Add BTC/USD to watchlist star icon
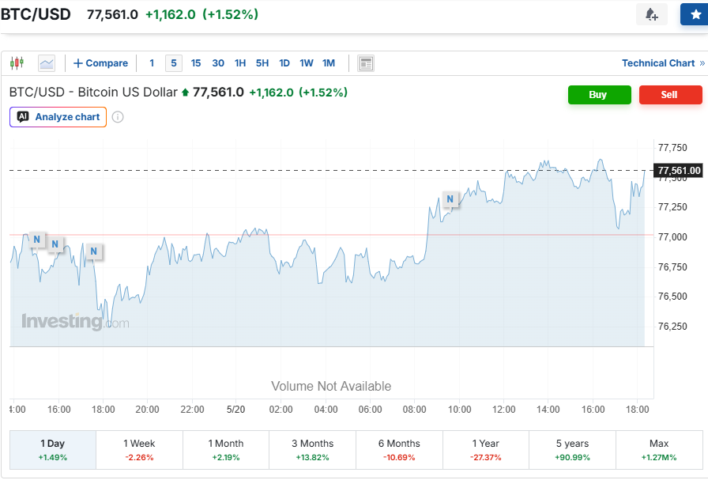The width and height of the screenshot is (708, 480). point(695,14)
